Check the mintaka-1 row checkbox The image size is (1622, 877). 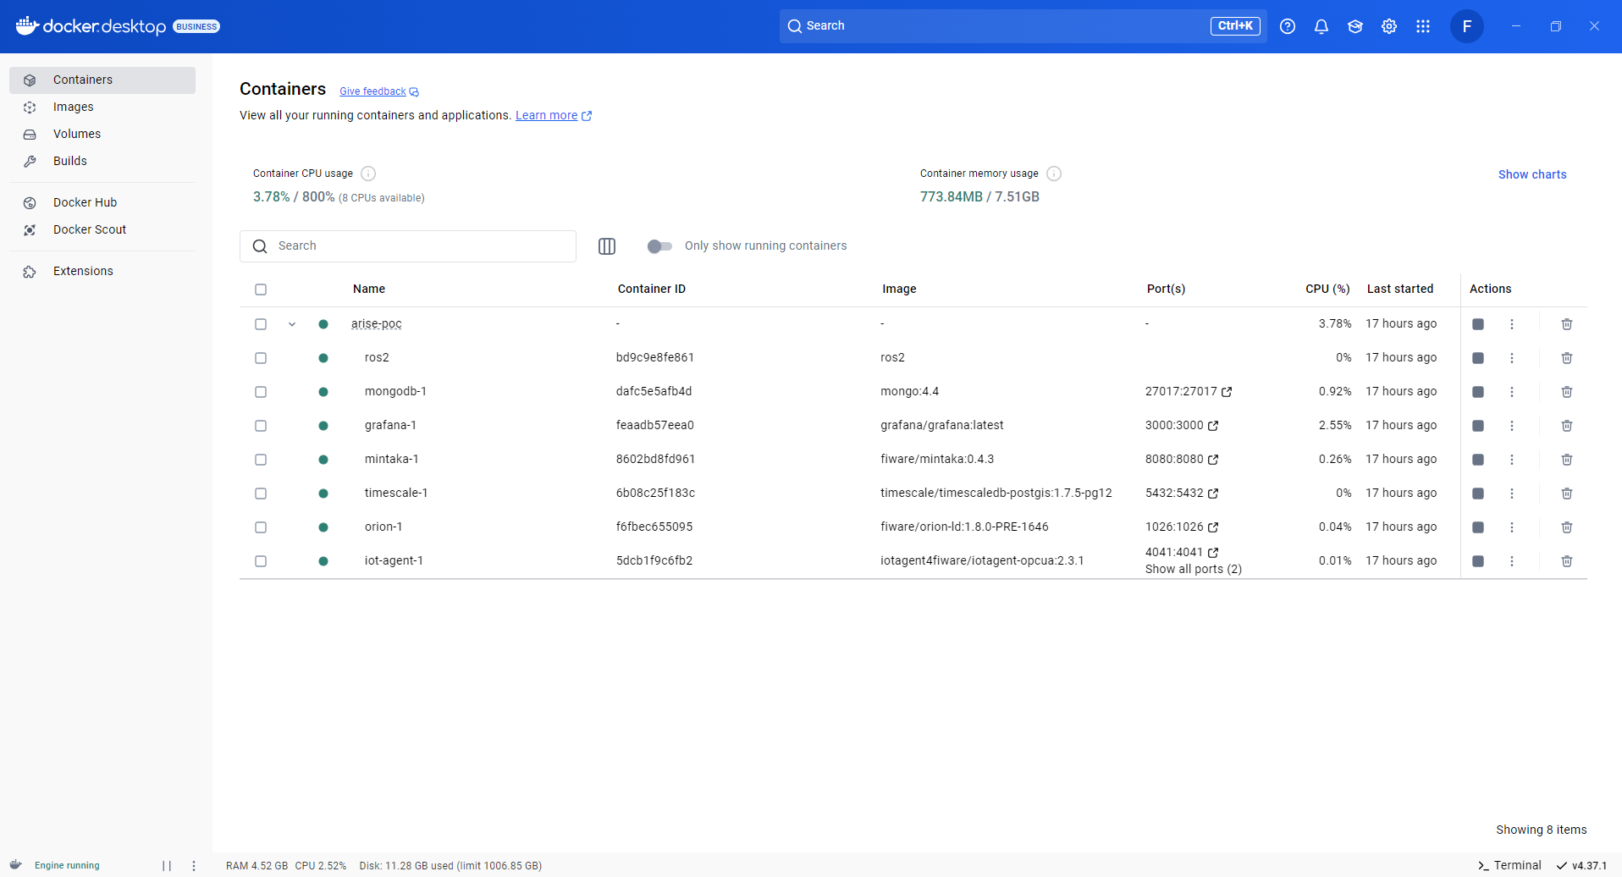point(261,460)
